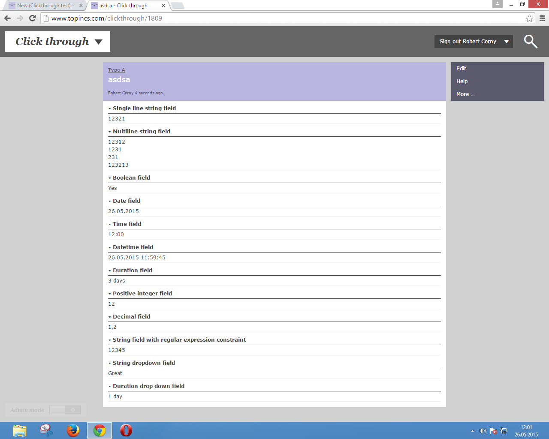Image resolution: width=549 pixels, height=439 pixels.
Task: Toggle the Admin mode switch
Action: (x=65, y=410)
